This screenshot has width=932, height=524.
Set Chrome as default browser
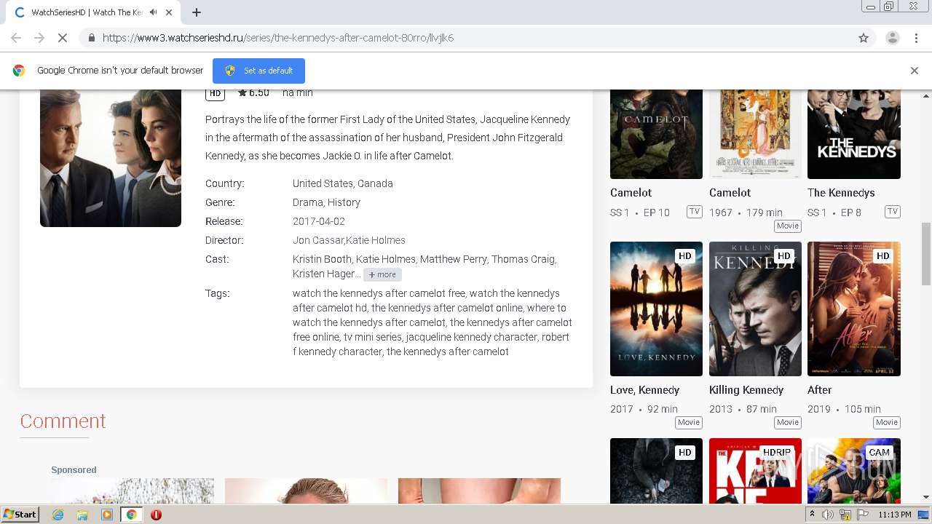tap(258, 71)
